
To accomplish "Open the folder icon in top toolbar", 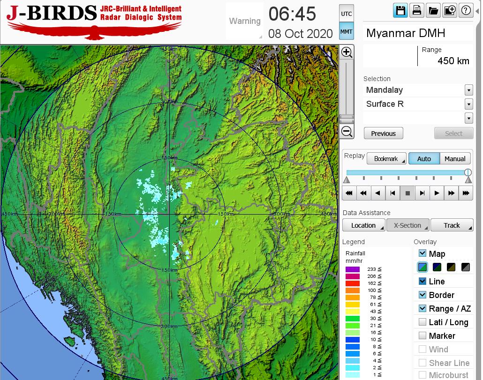I will (x=433, y=10).
